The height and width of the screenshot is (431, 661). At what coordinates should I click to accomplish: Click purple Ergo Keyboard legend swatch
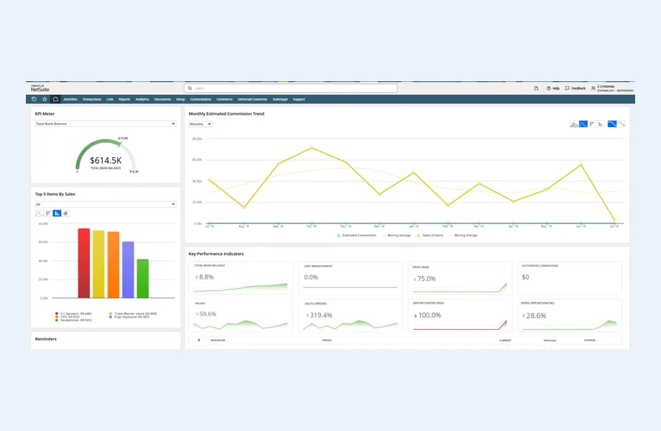(111, 317)
